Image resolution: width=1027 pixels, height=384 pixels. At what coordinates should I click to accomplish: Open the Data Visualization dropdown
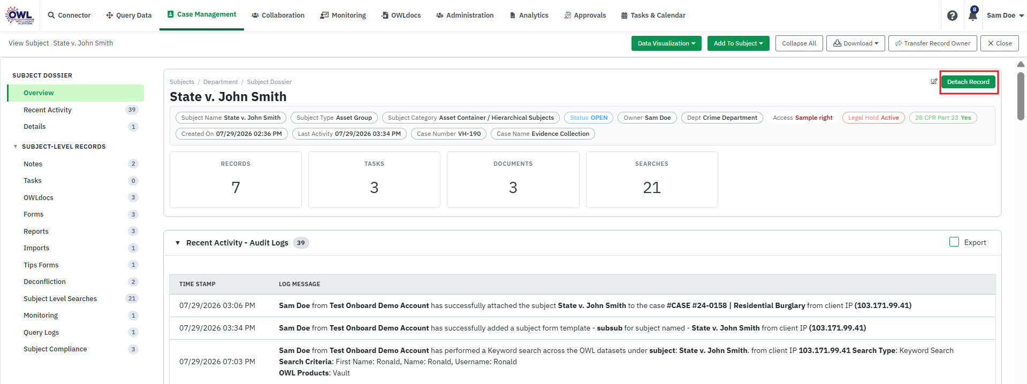pos(666,43)
